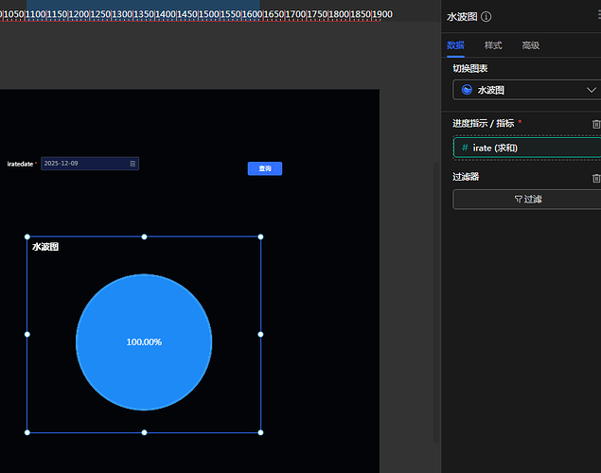This screenshot has width=601, height=473.
Task: Switch to the 样式 tab
Action: tap(493, 45)
